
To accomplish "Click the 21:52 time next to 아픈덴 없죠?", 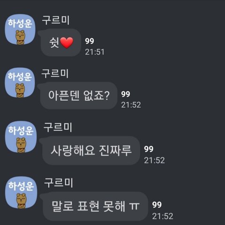I will click(x=131, y=105).
